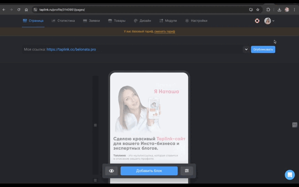
Task: Open the Товары tab
Action: [x=117, y=21]
